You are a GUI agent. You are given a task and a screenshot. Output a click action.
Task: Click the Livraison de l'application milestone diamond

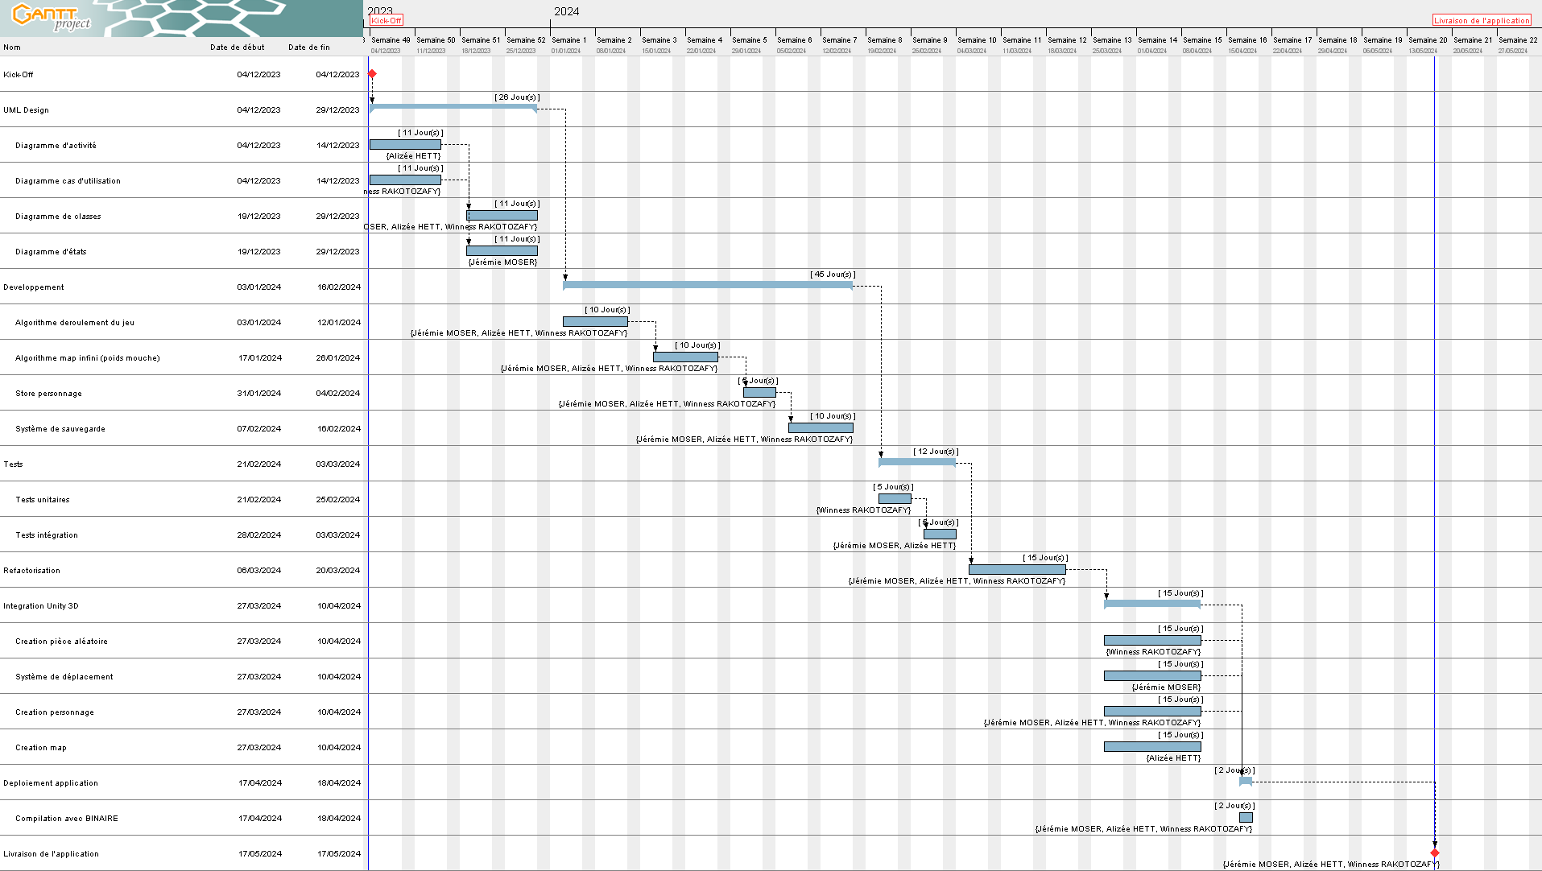point(1435,852)
